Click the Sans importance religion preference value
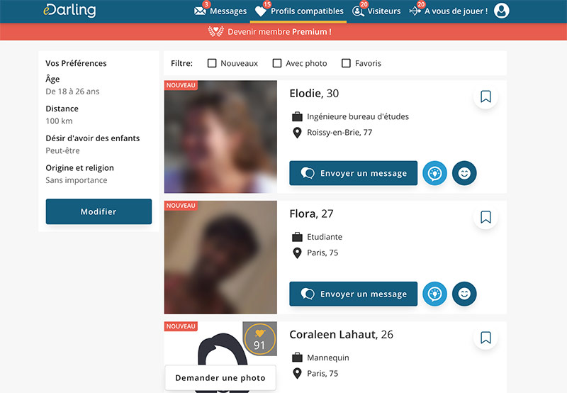The image size is (567, 393). [x=77, y=180]
